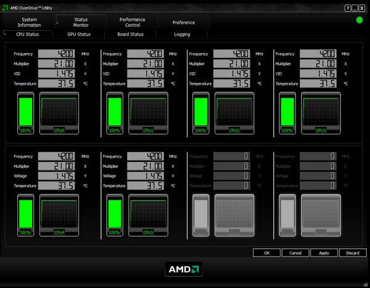Select the CPU0 usage graph
The width and height of the screenshot is (370, 288).
coord(59,113)
